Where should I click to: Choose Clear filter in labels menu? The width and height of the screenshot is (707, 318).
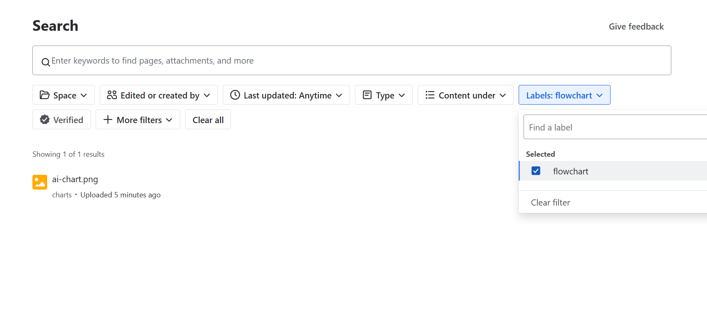click(x=550, y=203)
